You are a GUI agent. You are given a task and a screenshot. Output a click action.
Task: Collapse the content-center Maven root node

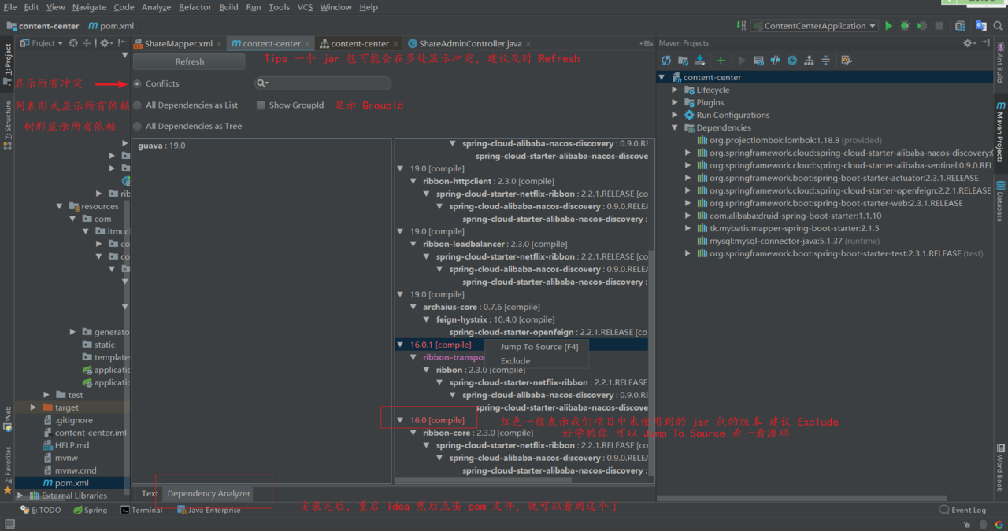[x=662, y=77]
